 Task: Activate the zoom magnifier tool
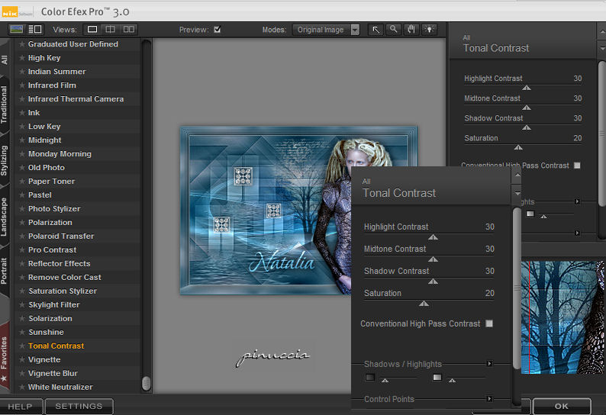coord(394,30)
